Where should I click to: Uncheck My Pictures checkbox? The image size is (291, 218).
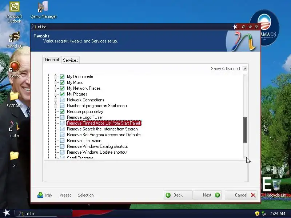[x=62, y=94]
